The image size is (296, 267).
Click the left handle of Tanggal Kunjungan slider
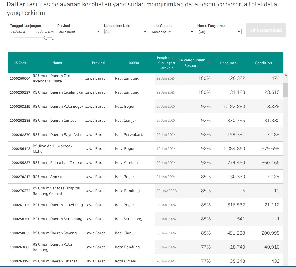[x=46, y=38]
